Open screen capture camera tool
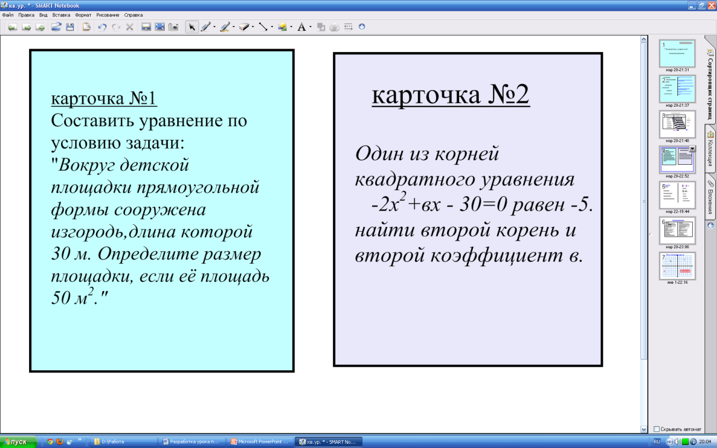Image resolution: width=717 pixels, height=448 pixels. tap(174, 27)
